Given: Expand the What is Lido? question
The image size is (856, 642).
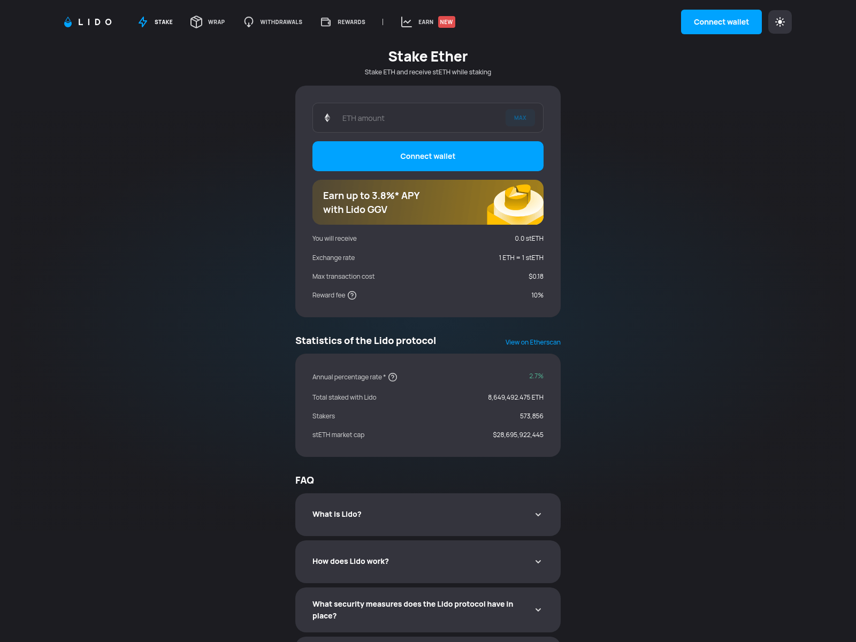Looking at the screenshot, I should coord(428,515).
